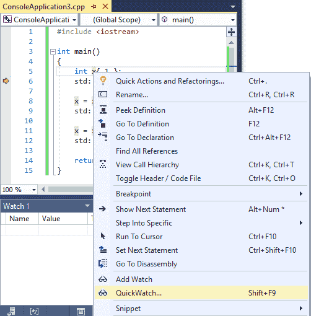Expand the Breakpoint submenu
Viewport: 311px width, 316px height.
click(x=210, y=194)
